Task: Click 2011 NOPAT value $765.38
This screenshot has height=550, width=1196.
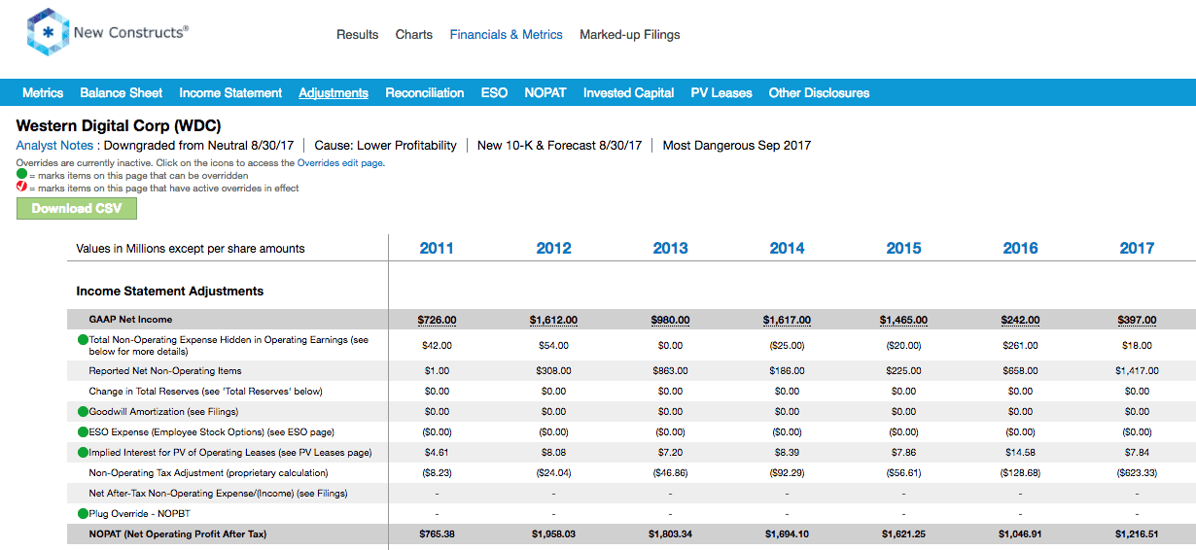Action: coord(437,534)
